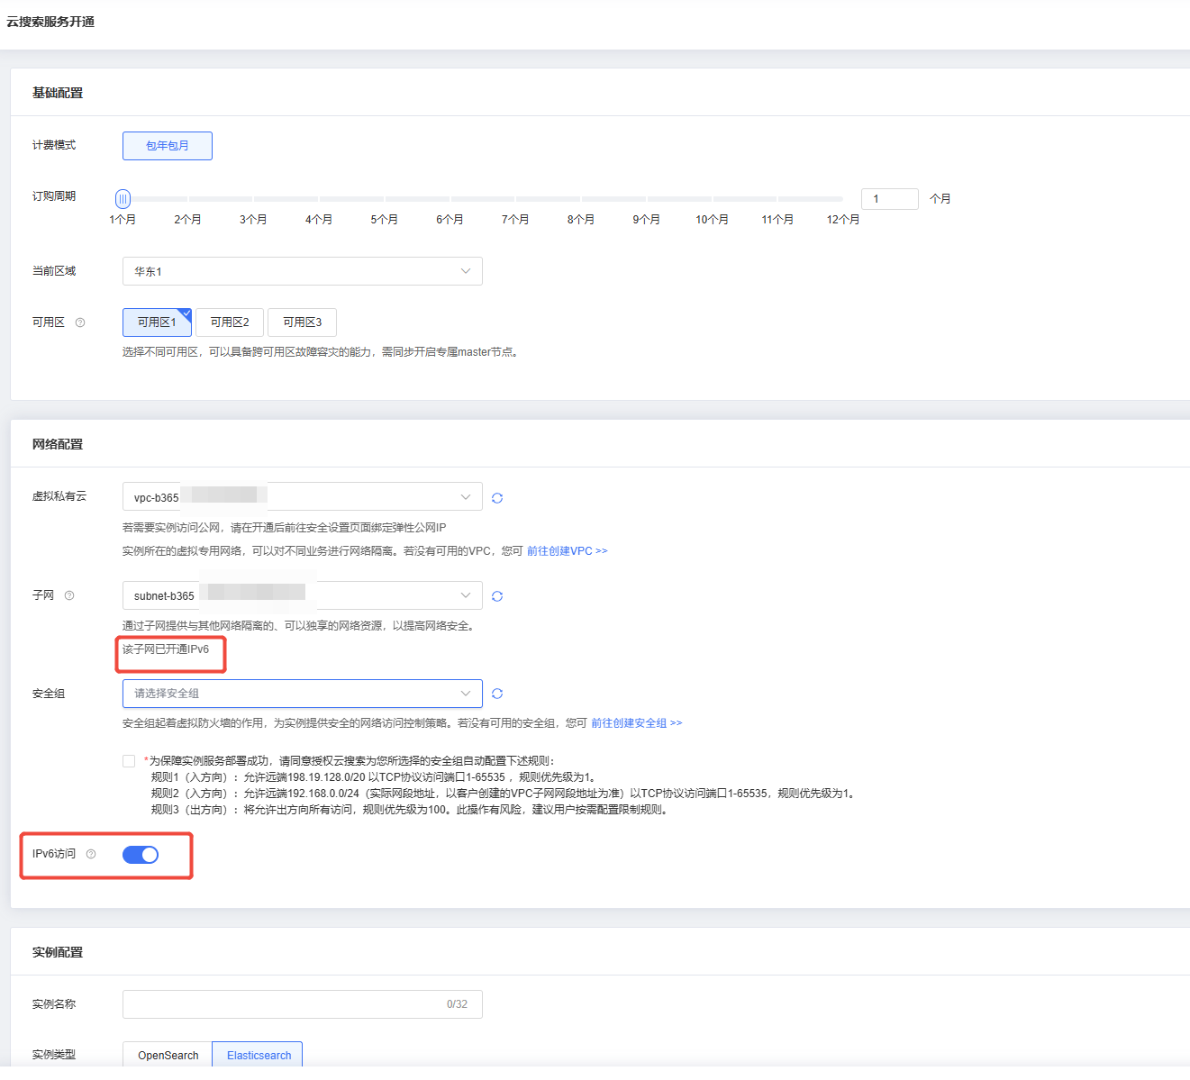Image resolution: width=1190 pixels, height=1080 pixels.
Task: Select 可用区2 availability zone
Action: pos(230,322)
